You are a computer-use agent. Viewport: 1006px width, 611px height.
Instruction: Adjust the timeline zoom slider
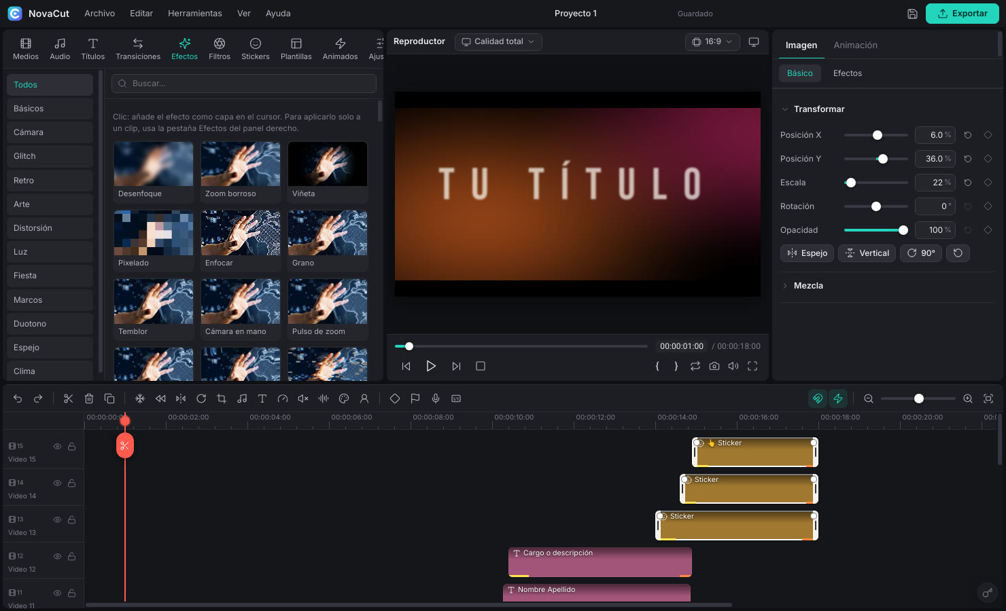pos(918,399)
